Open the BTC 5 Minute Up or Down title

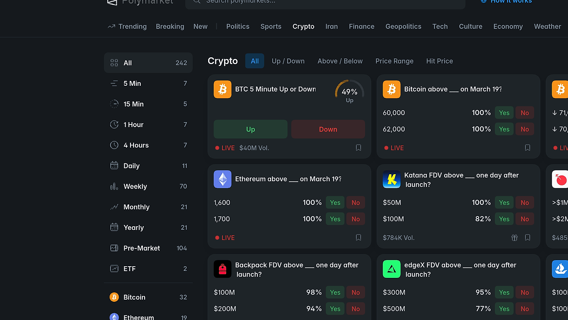click(276, 89)
